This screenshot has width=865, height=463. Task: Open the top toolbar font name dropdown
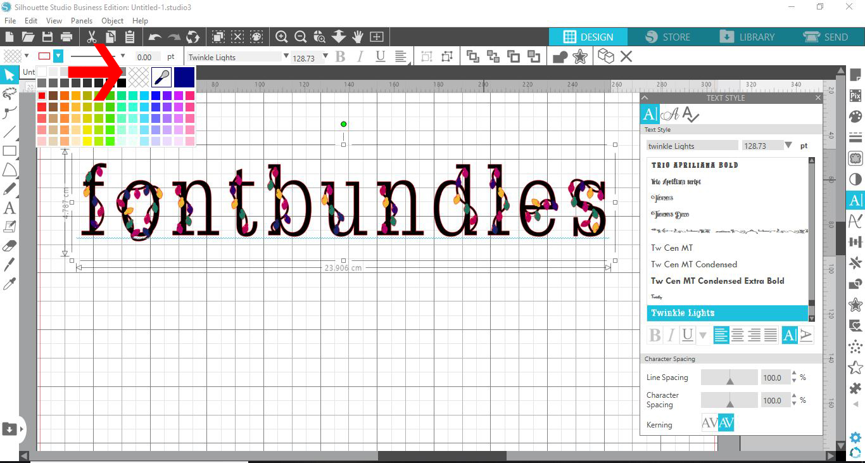tap(286, 56)
